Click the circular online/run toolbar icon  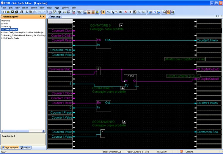point(59,12)
